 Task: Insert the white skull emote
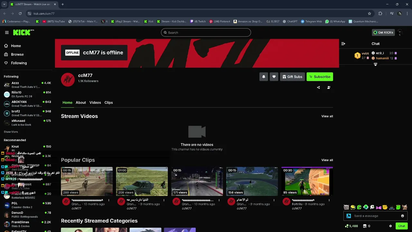point(372,207)
